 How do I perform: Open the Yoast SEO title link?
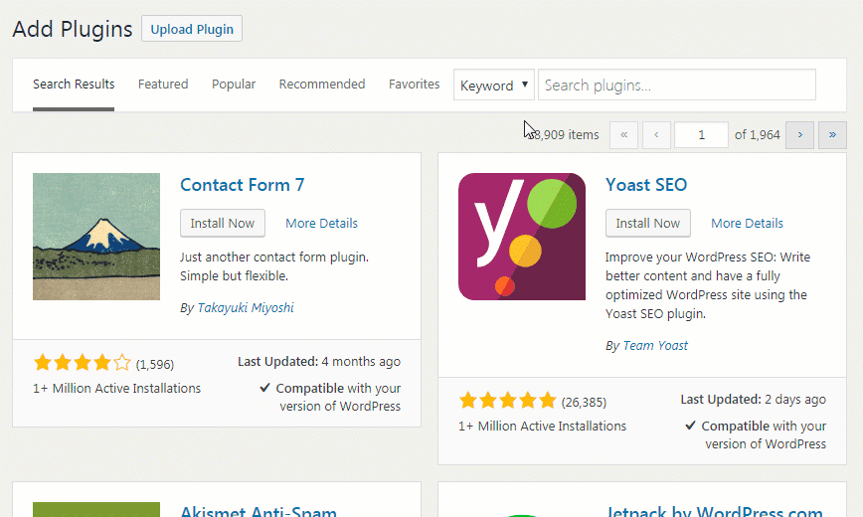[646, 185]
